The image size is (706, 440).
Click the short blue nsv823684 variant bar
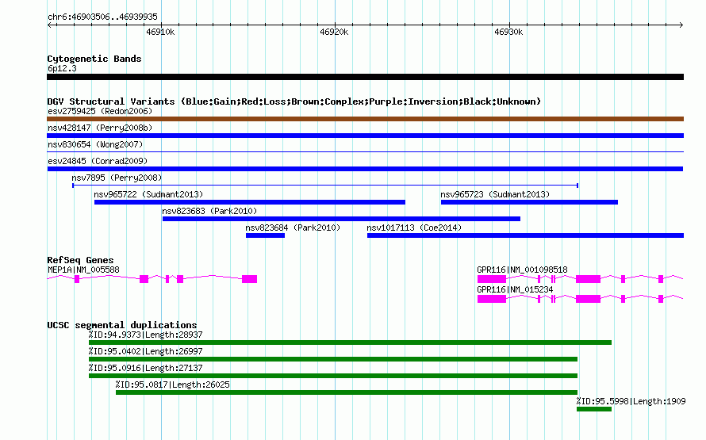(x=265, y=235)
